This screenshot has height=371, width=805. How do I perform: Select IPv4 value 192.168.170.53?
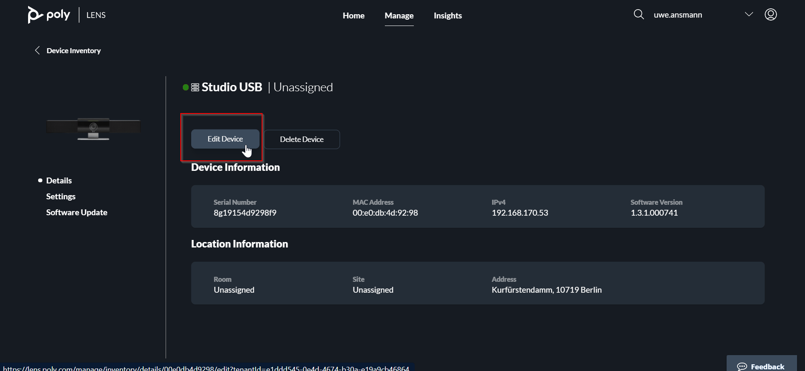[520, 213]
